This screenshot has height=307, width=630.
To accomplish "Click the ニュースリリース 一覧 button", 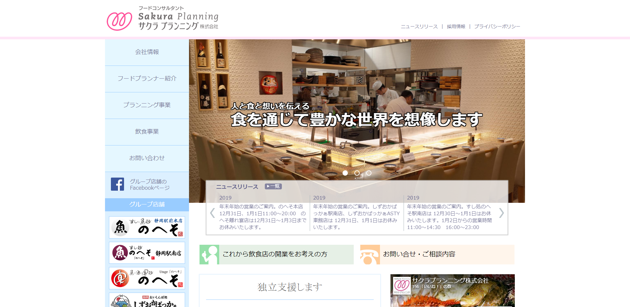I will coord(273,186).
